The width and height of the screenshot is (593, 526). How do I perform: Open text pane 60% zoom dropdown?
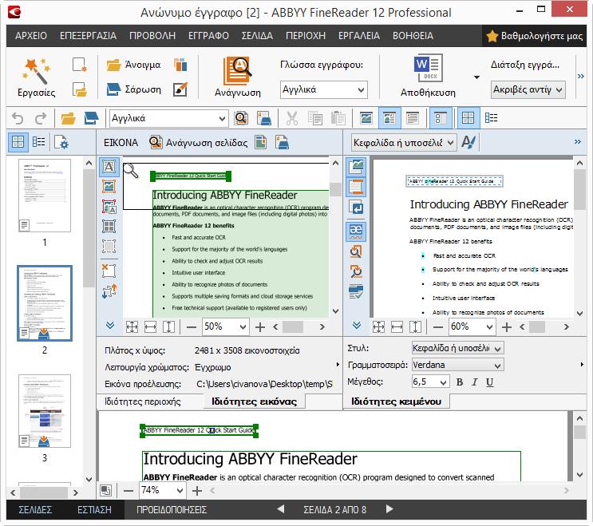(472, 326)
